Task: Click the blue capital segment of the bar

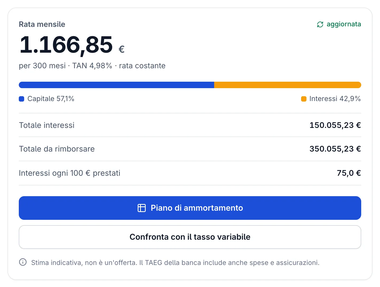Action: (x=116, y=85)
